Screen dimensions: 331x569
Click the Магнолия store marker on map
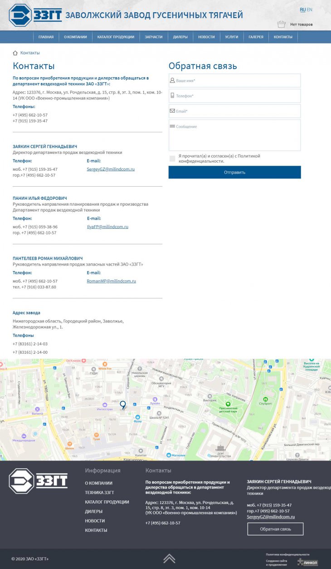click(169, 455)
